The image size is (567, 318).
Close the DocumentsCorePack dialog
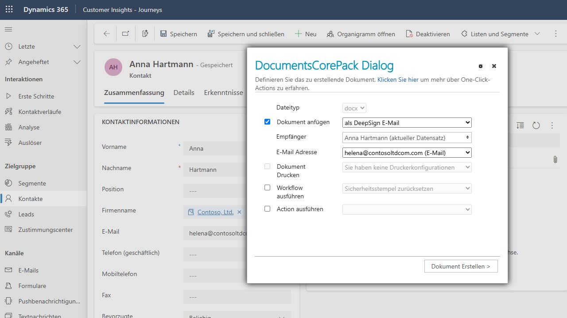click(x=494, y=66)
